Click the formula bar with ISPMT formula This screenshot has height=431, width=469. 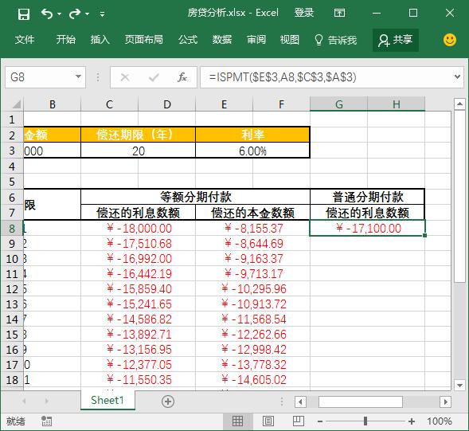point(326,77)
